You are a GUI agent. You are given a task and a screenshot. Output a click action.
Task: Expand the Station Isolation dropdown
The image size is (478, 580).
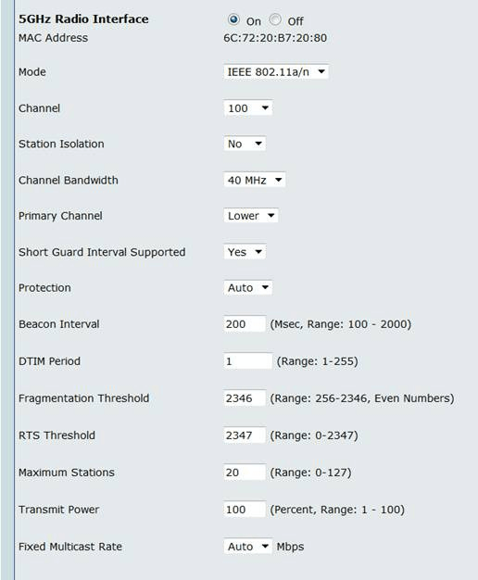tap(245, 144)
